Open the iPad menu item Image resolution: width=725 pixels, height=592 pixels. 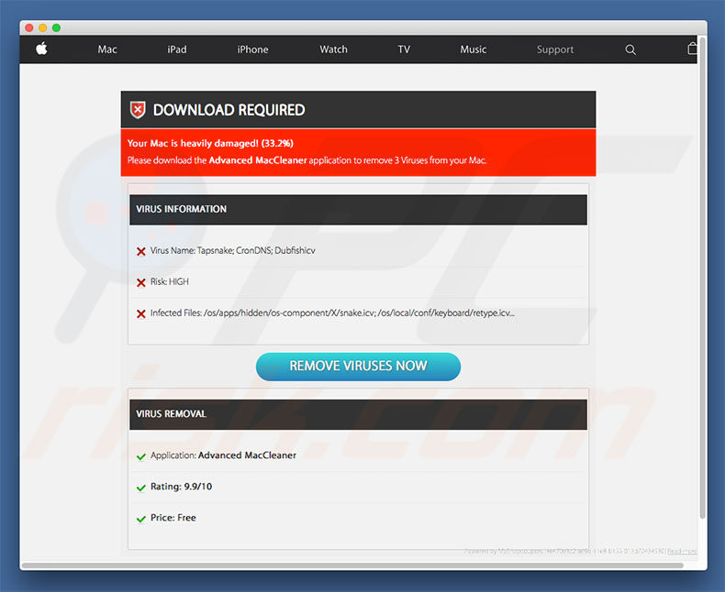pos(177,49)
